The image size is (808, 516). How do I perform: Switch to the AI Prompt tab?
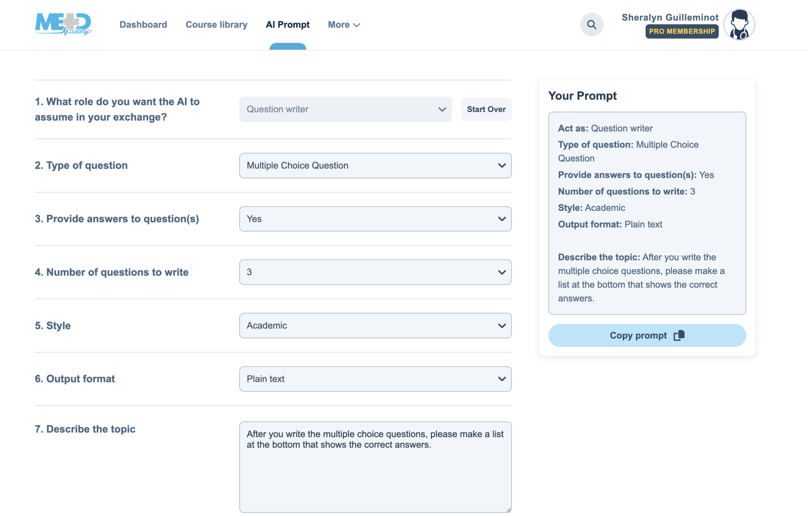[x=288, y=24]
